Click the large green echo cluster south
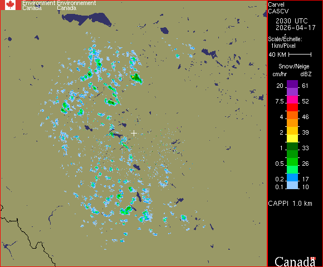 [126, 210]
